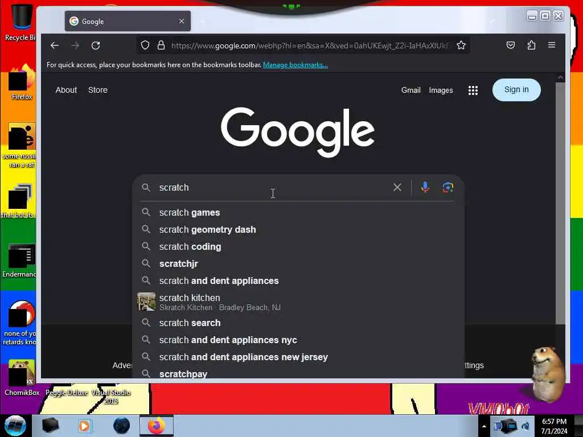583x437 pixels.
Task: Select the Google browser tab
Action: click(x=128, y=21)
